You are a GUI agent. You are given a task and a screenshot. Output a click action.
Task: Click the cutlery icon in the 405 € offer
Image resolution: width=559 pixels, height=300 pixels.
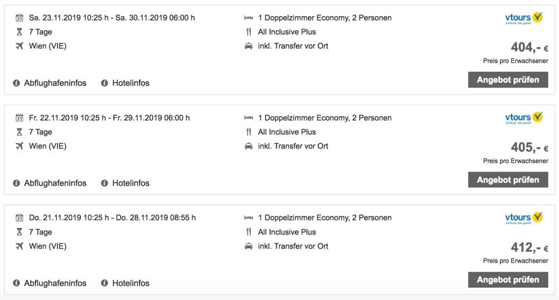pos(248,132)
